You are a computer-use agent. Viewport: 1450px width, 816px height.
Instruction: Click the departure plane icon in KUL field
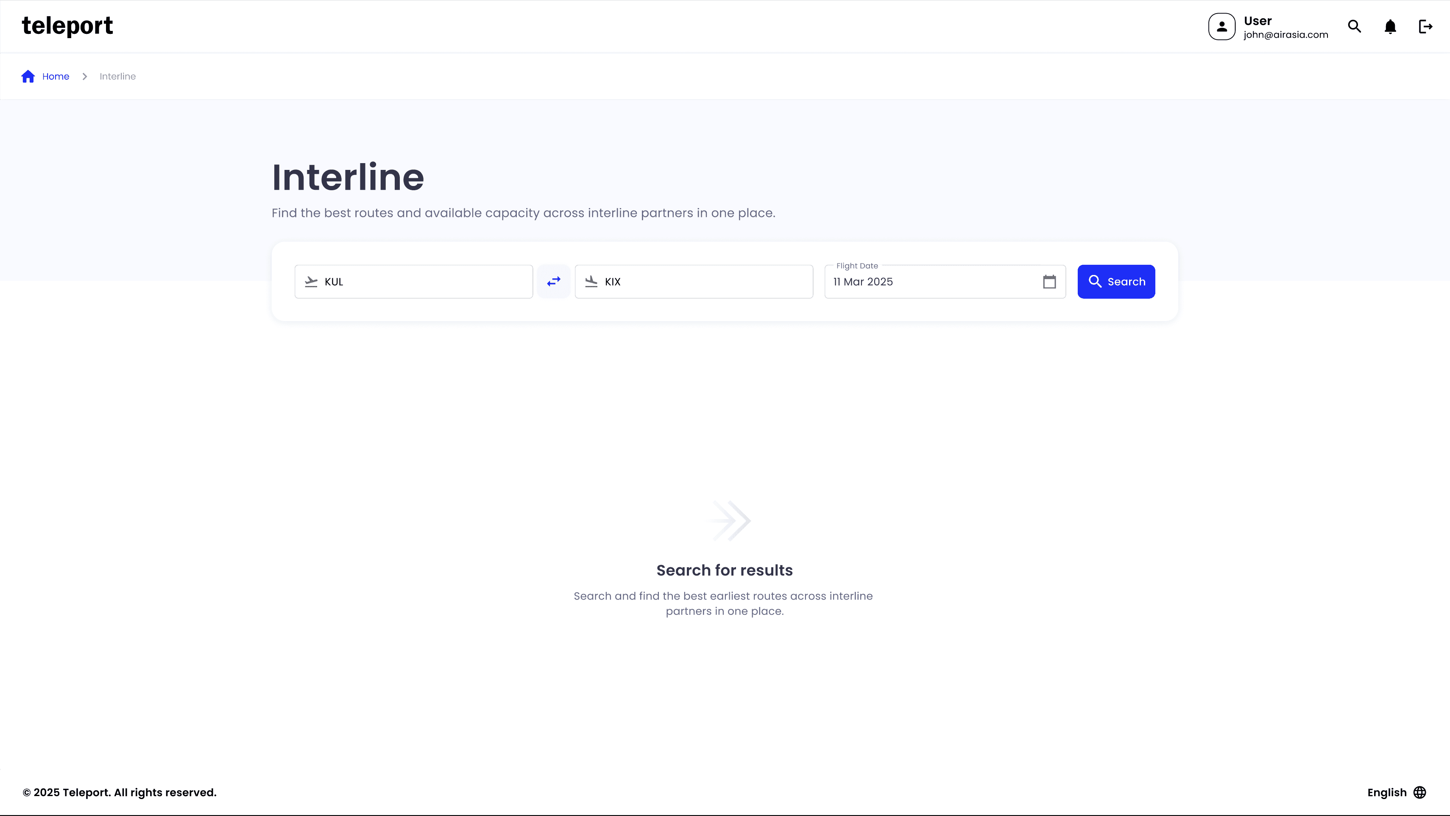click(311, 282)
